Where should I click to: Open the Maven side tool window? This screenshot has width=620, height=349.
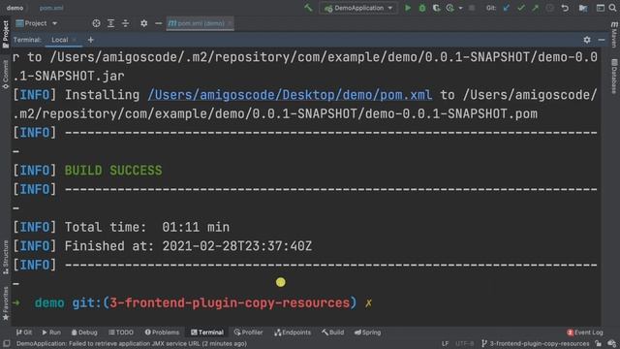614,35
